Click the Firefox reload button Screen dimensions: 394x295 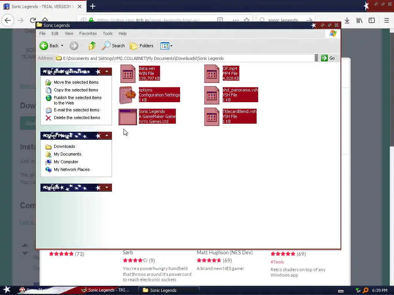(33, 20)
